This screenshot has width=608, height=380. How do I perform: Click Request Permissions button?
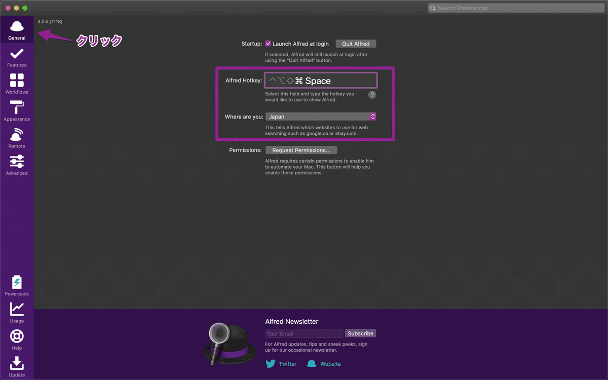pos(301,150)
